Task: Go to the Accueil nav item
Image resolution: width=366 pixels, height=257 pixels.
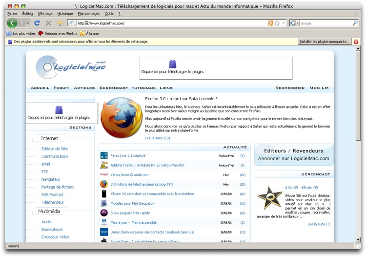Action: [x=40, y=88]
